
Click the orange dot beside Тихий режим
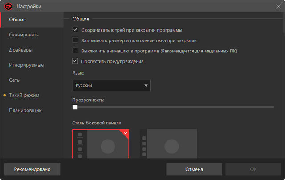coord(4,95)
